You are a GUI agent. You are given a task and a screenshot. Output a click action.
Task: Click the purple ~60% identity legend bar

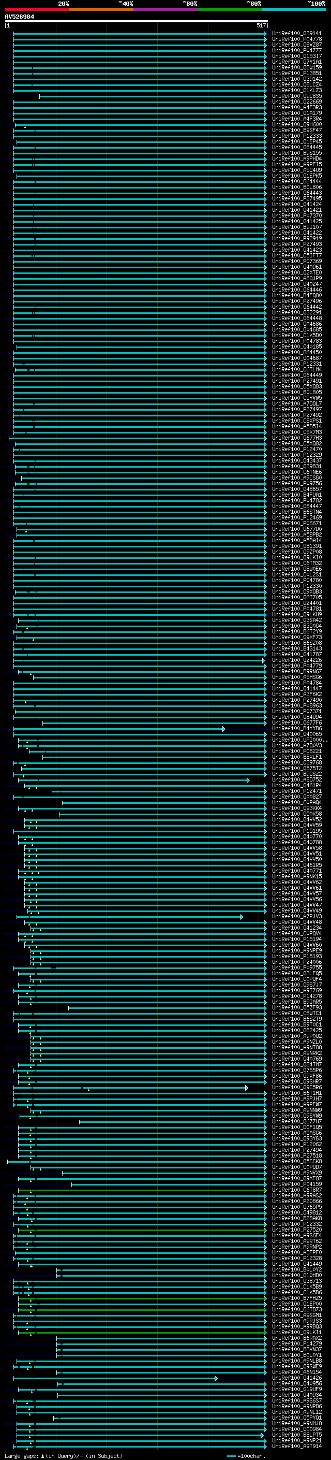[x=165, y=9]
